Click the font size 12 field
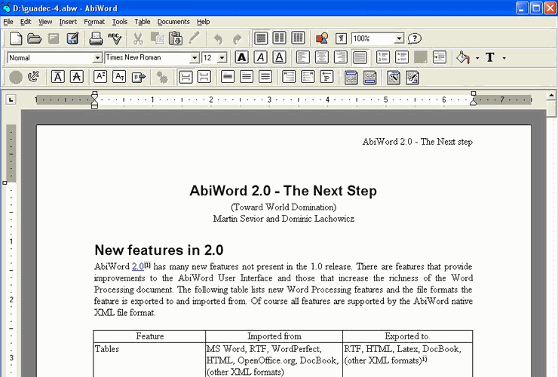The image size is (558, 377). [x=210, y=57]
